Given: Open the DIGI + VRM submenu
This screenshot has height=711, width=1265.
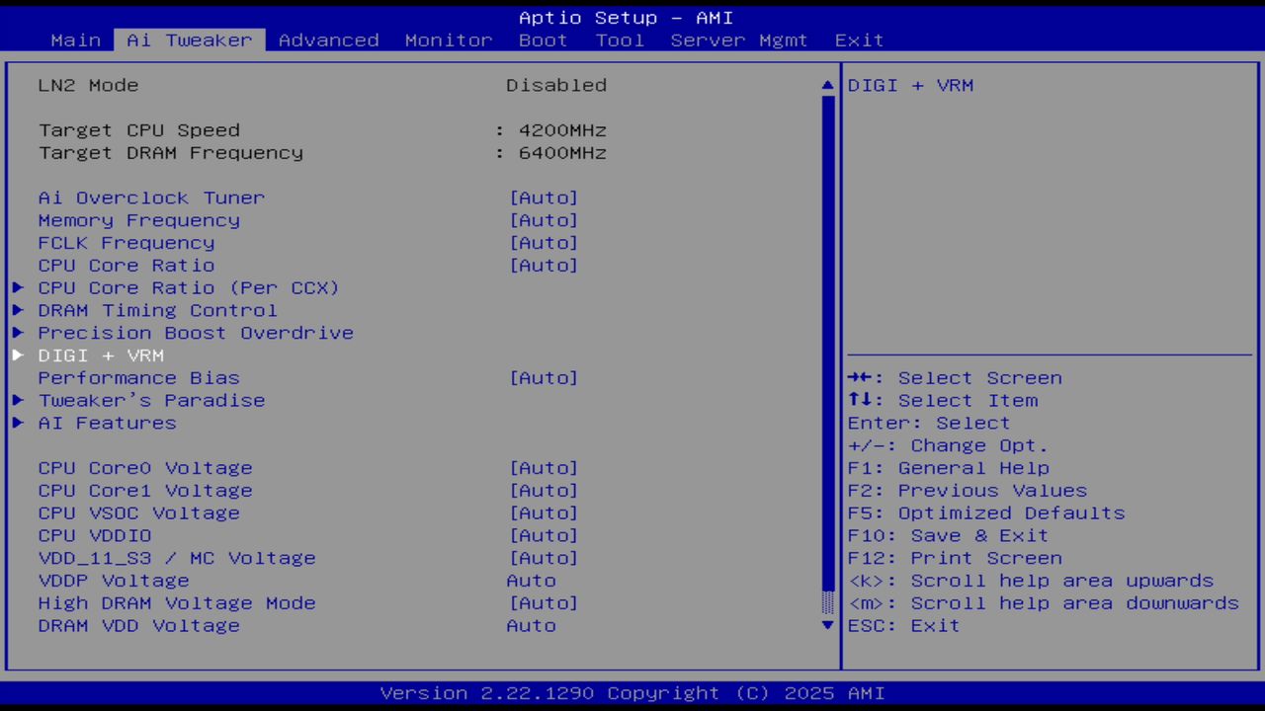Looking at the screenshot, I should [x=101, y=355].
